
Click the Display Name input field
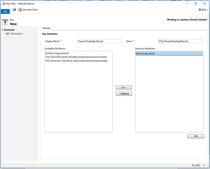(x=95, y=41)
